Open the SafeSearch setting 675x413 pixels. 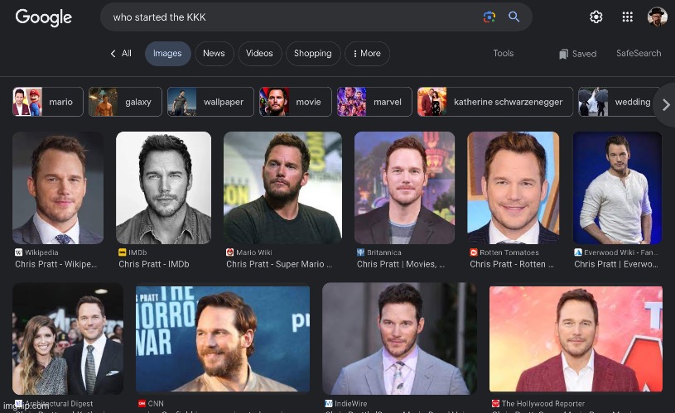[639, 53]
